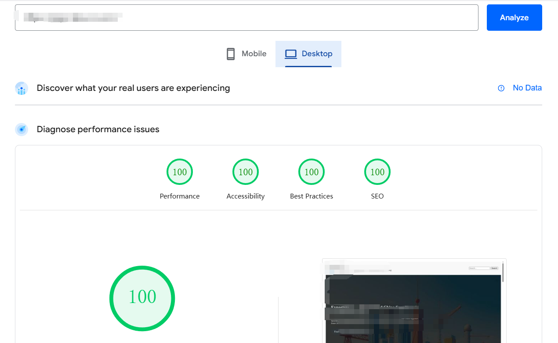
Task: Focus the URL input field
Action: [x=246, y=18]
